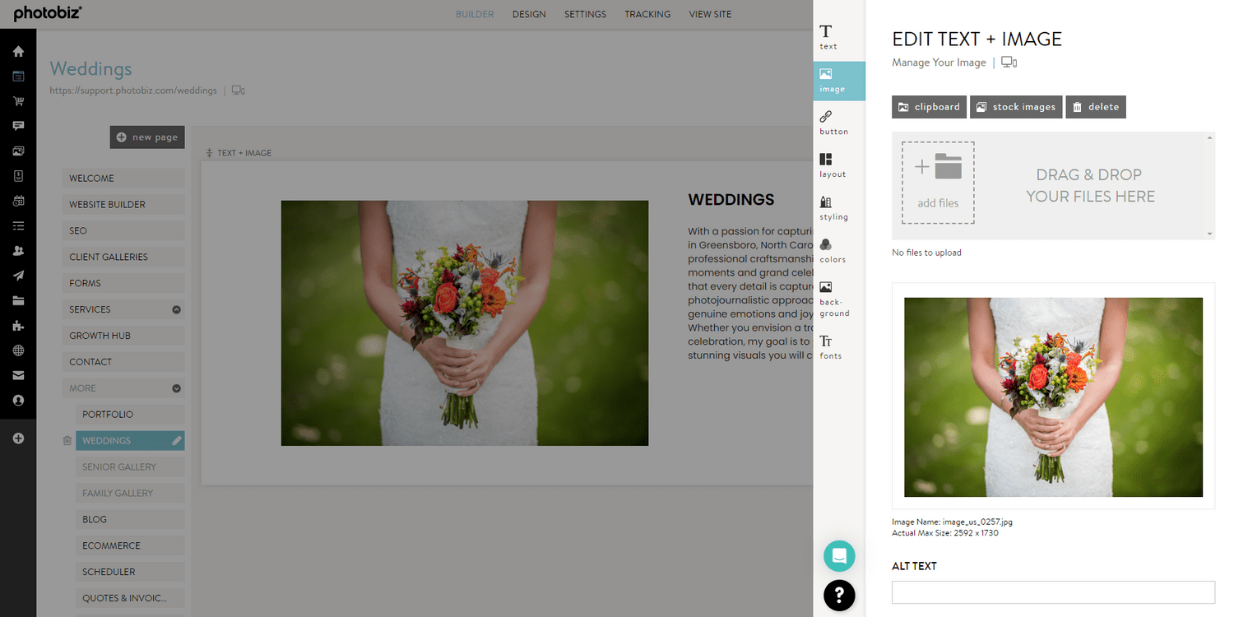Toggle the monitor icon beside Manage Your Image
This screenshot has width=1234, height=617.
tap(1009, 62)
